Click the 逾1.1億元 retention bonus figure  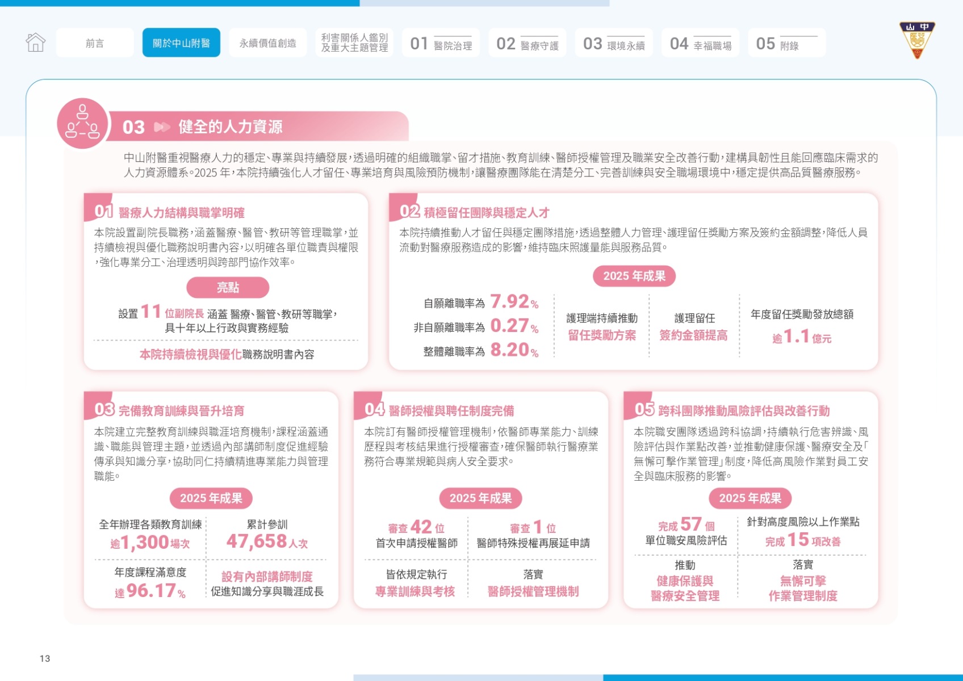(x=802, y=337)
